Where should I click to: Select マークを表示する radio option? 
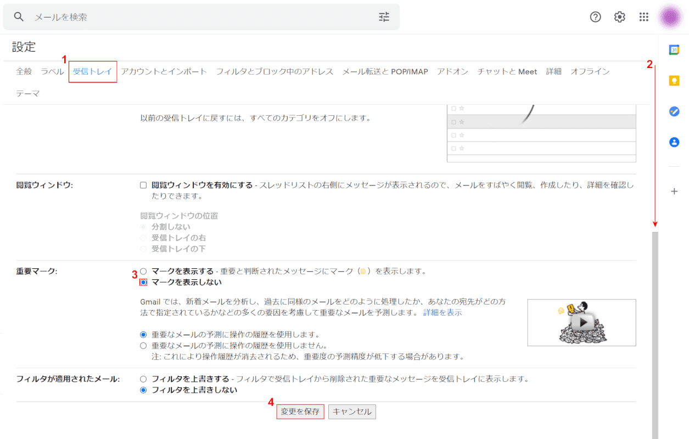pyautogui.click(x=143, y=271)
